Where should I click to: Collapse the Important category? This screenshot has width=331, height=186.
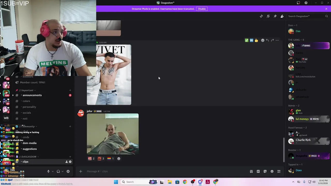[x=26, y=90]
